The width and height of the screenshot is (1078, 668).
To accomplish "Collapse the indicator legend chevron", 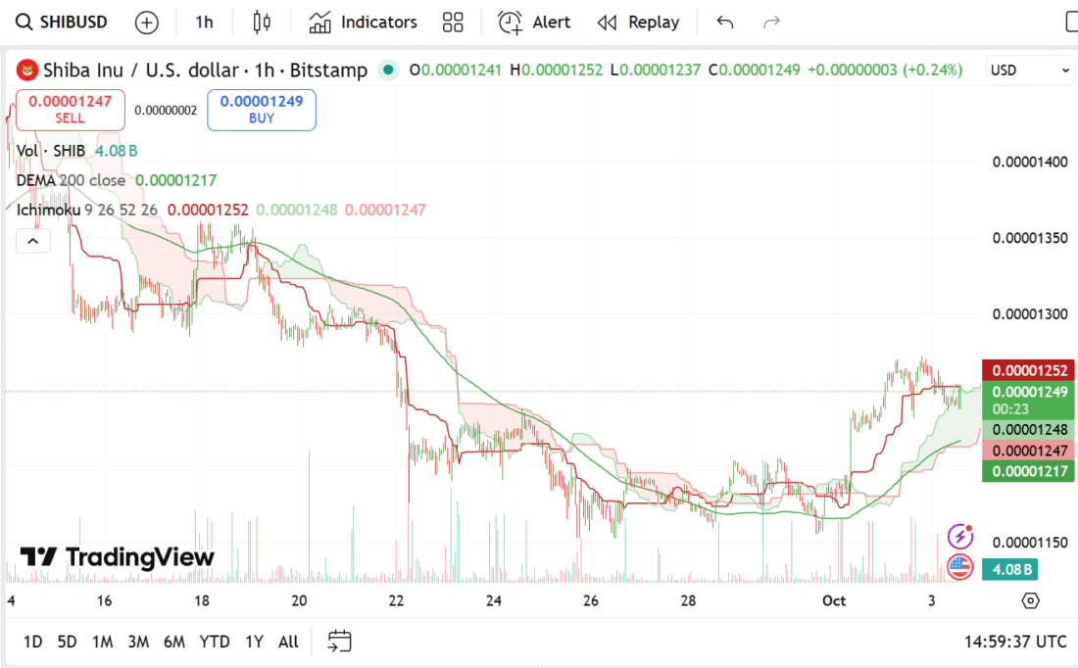I will (x=33, y=241).
